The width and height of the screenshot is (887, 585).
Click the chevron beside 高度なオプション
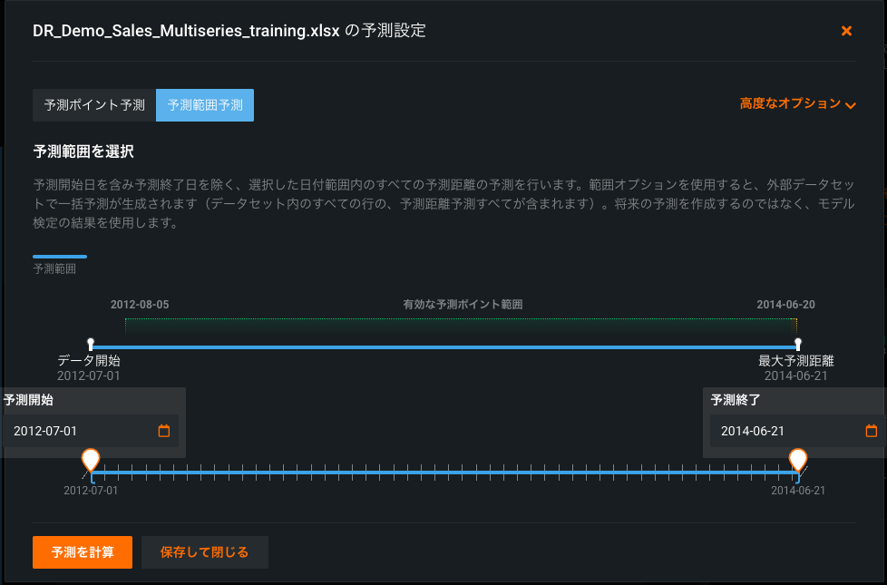pyautogui.click(x=851, y=105)
